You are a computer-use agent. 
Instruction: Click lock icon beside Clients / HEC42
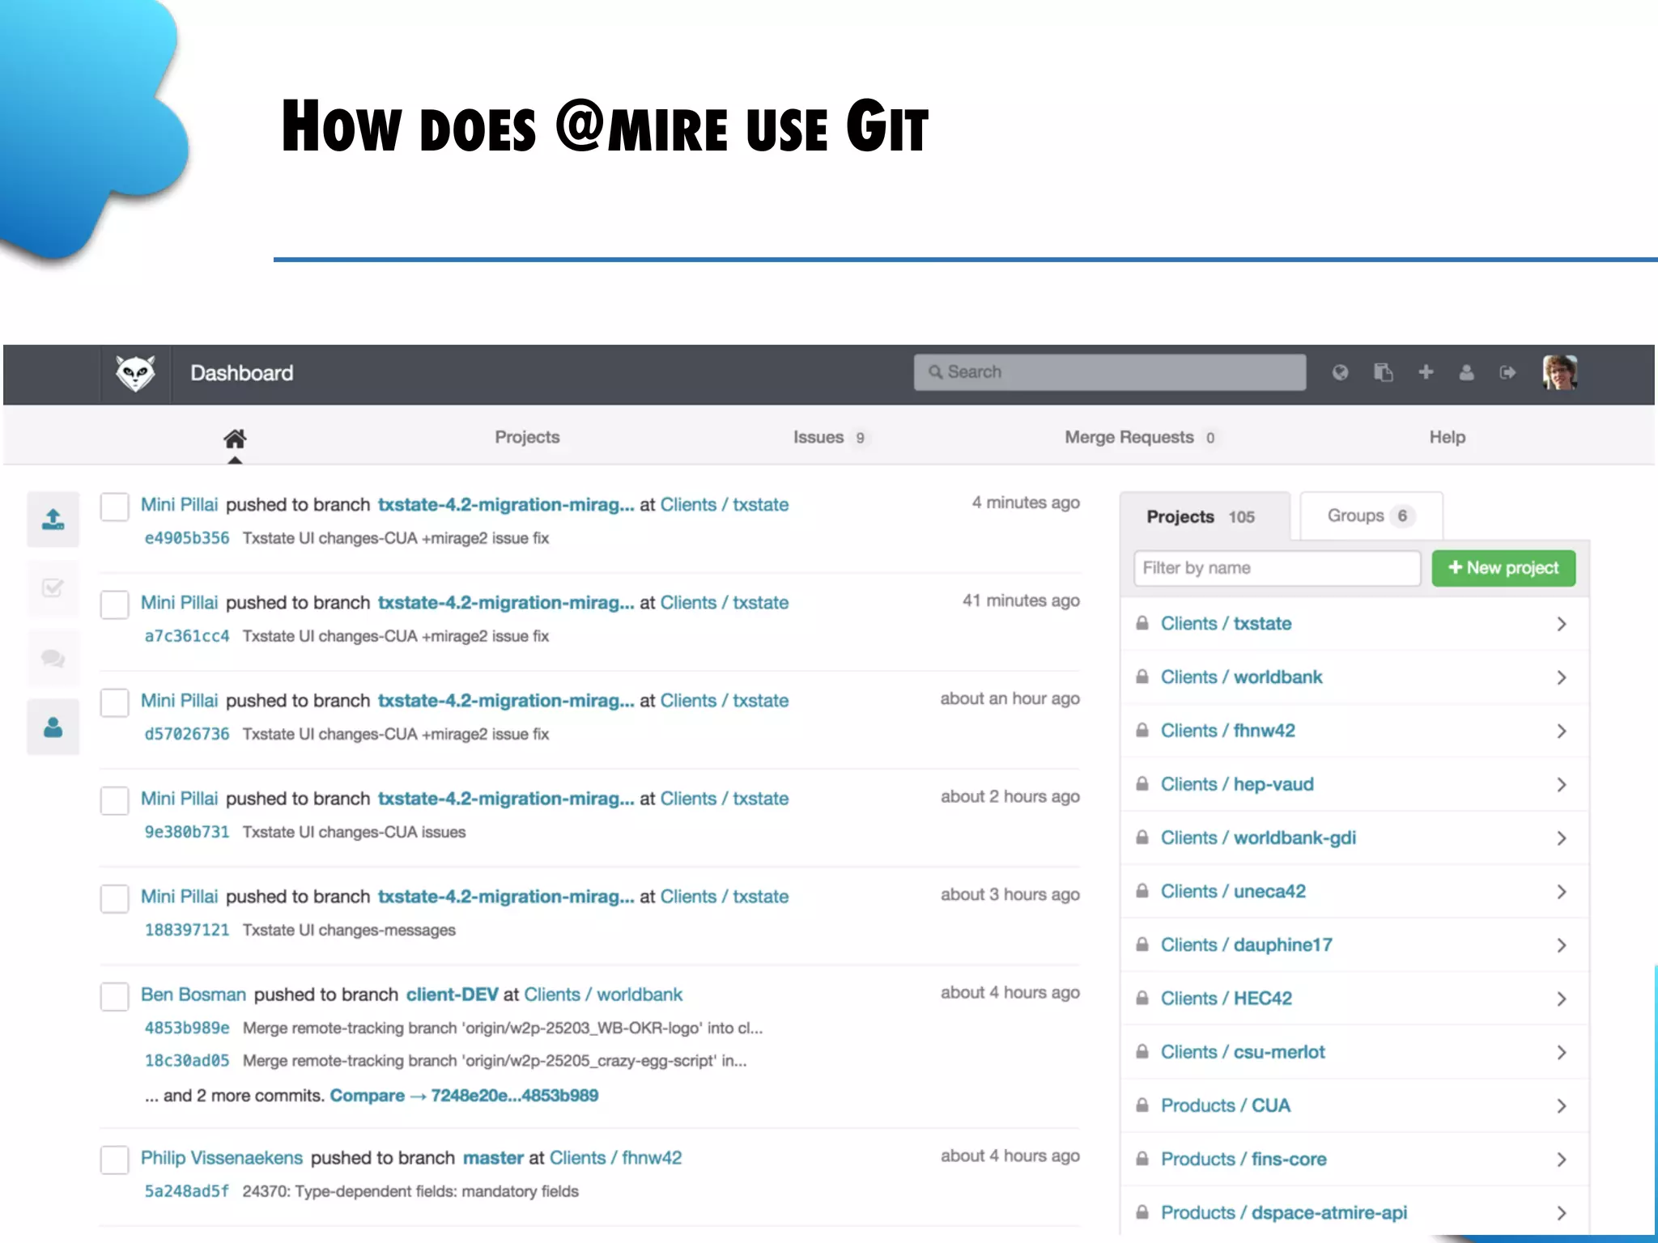[x=1142, y=998]
